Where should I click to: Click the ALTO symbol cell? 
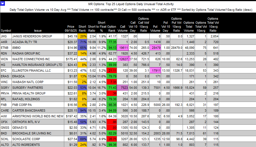[x=5, y=144]
